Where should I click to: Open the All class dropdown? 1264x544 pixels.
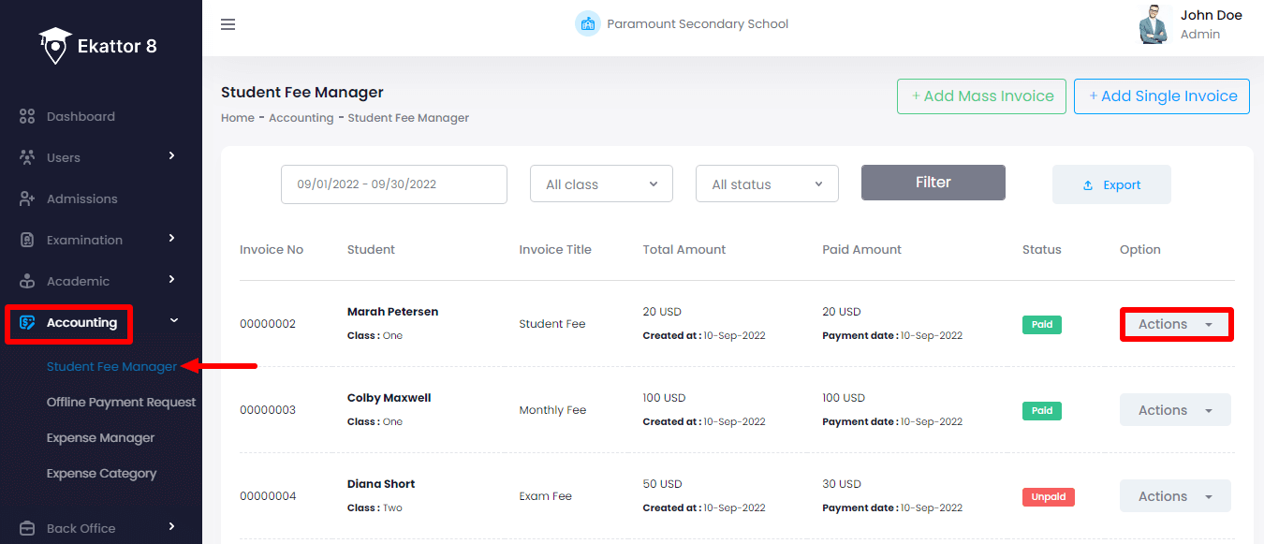pos(601,184)
